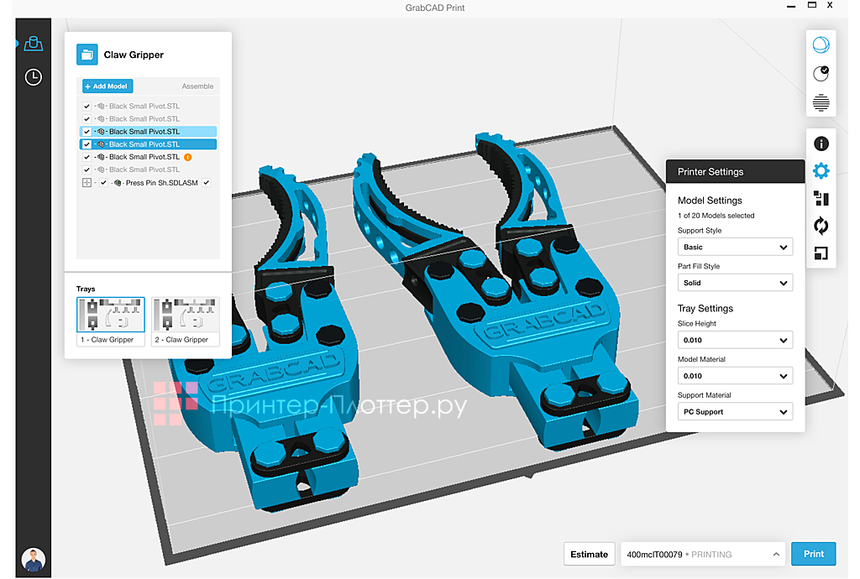Click the model info icon in right toolbar
This screenshot has width=860, height=579.
tap(821, 143)
